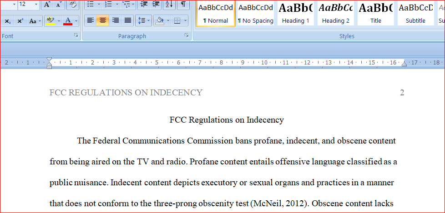
Task: Click the page number 2 in header
Action: tap(402, 93)
